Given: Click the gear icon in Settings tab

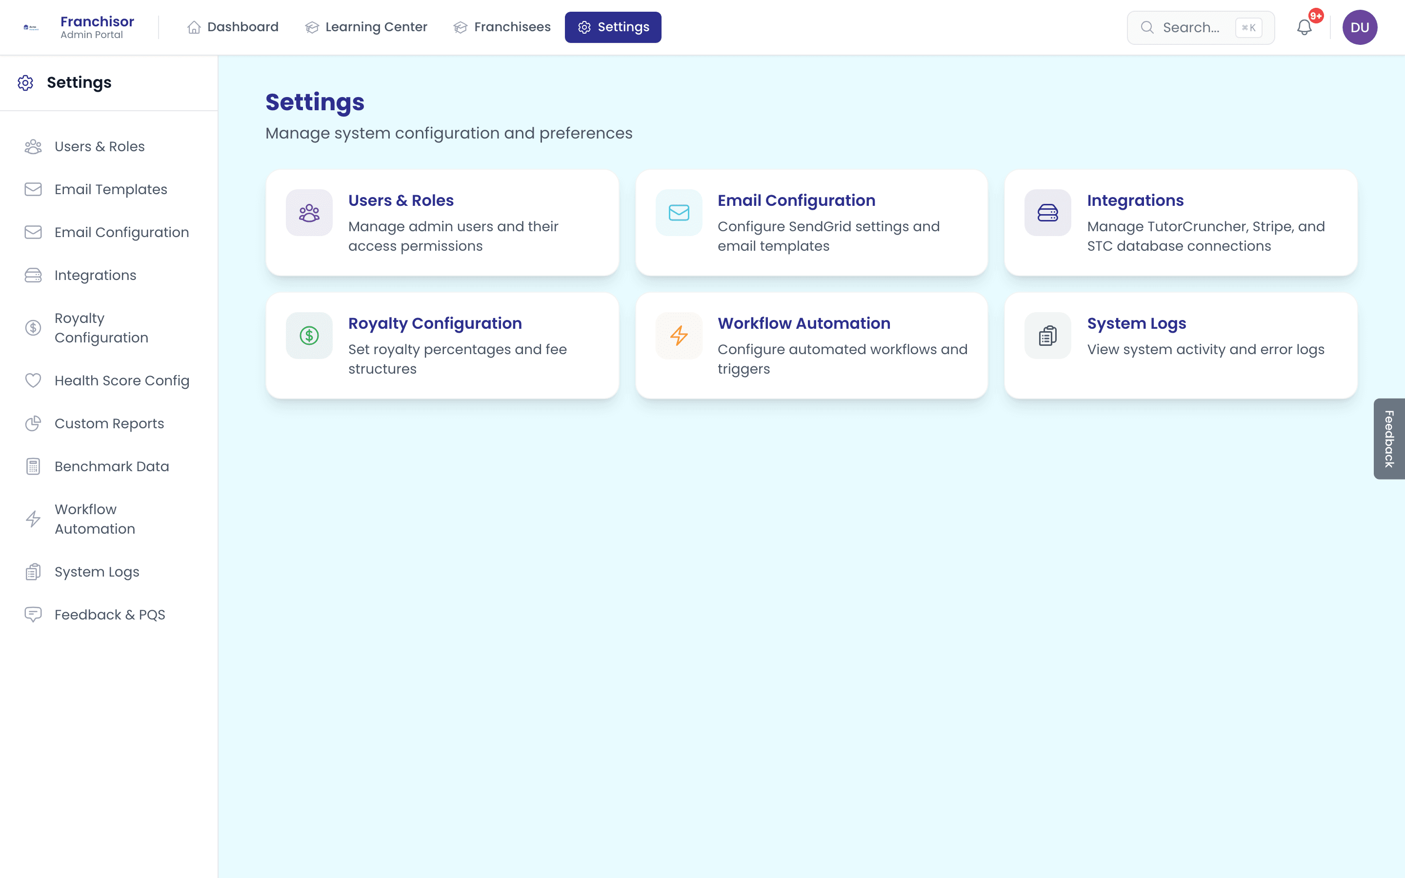Looking at the screenshot, I should click(x=584, y=27).
